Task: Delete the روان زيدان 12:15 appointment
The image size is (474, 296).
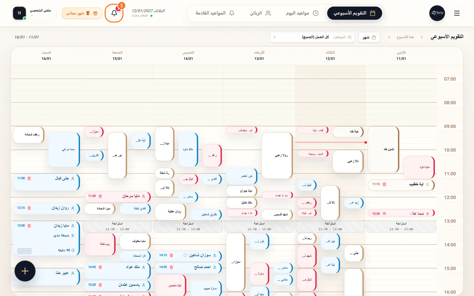Action: point(29,208)
